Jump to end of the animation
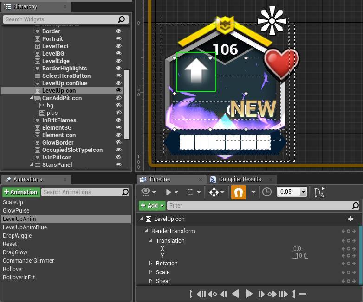 coord(283,294)
